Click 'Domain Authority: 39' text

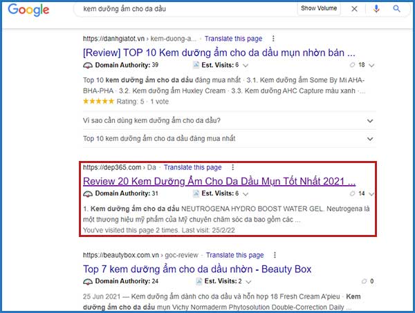127,65
